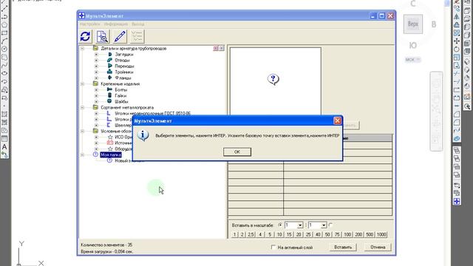
Task: Expand the 'Фланцы' tree node
Action: (96, 78)
